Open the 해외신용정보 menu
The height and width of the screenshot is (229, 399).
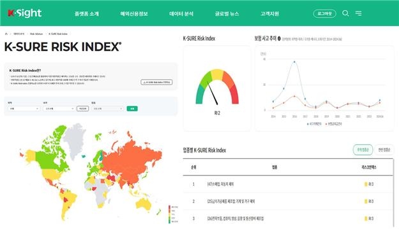134,14
